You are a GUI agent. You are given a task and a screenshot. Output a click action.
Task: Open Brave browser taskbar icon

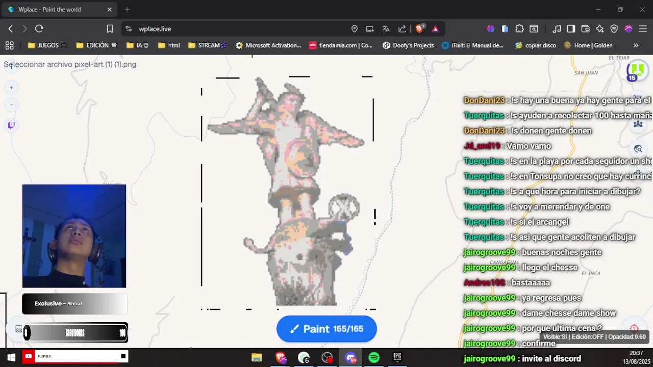[x=281, y=357]
